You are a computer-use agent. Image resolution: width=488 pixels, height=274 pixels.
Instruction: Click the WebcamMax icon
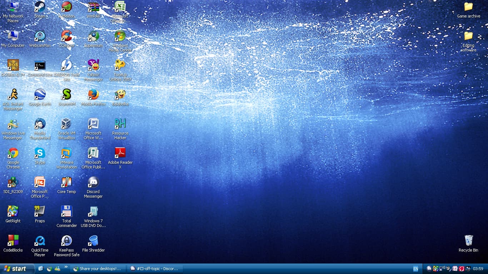tap(40, 36)
